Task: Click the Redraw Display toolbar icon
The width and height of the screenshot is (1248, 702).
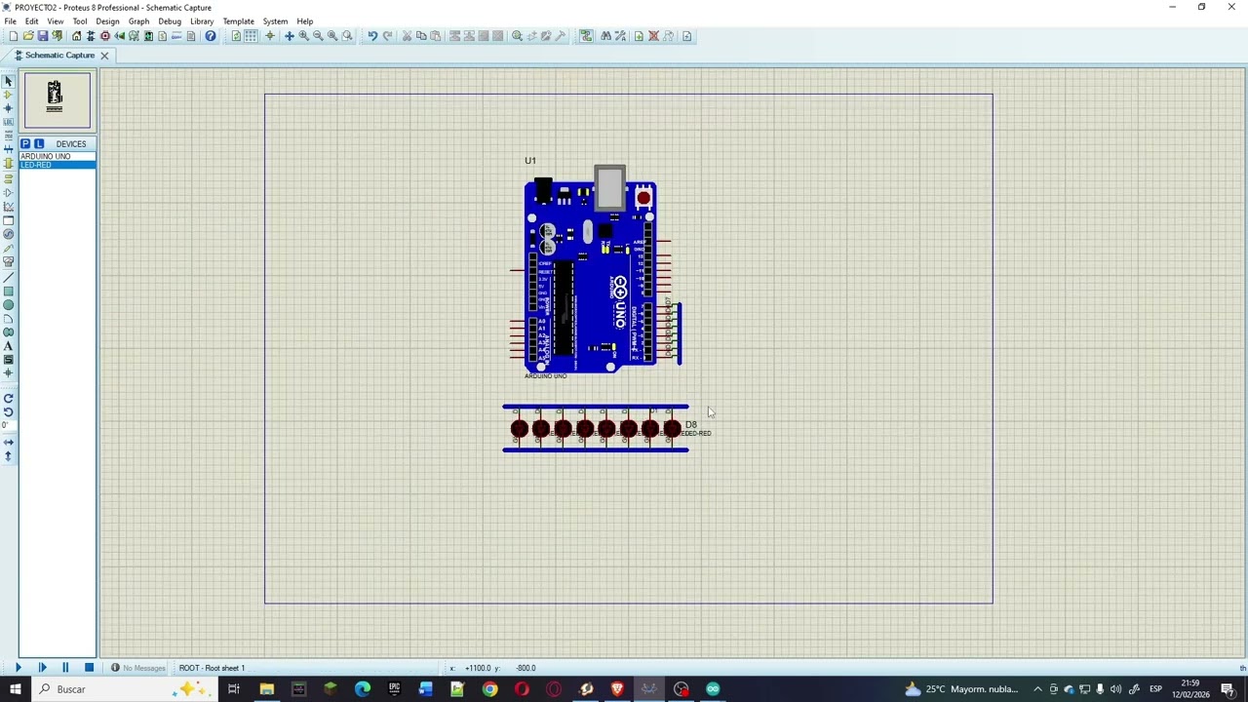Action: 236,36
